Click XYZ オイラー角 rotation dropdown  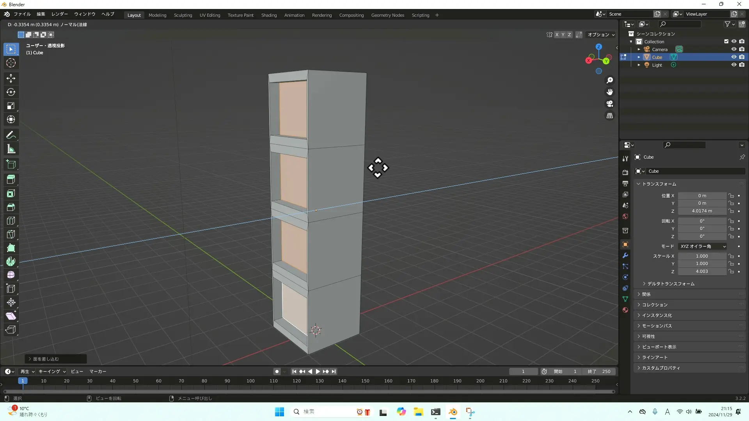702,246
